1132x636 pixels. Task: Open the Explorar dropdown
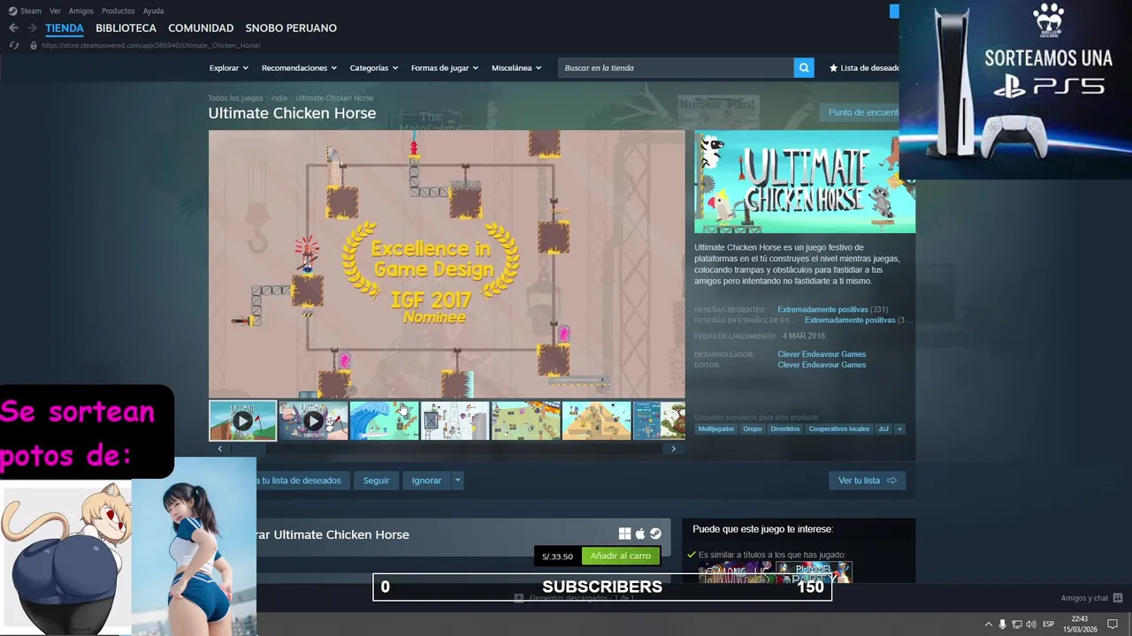point(228,68)
